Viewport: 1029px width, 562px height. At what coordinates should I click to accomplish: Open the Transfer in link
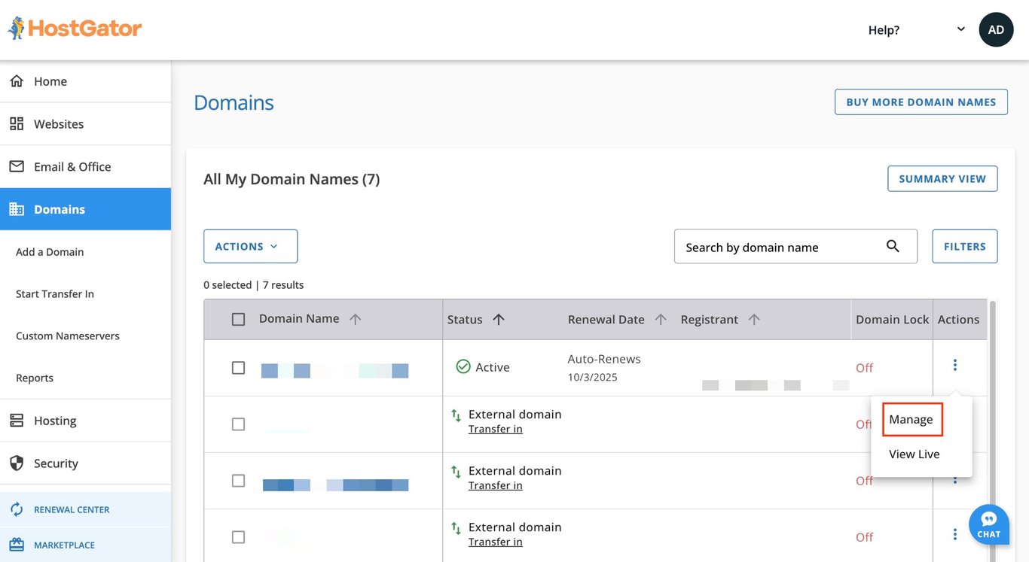click(x=495, y=428)
